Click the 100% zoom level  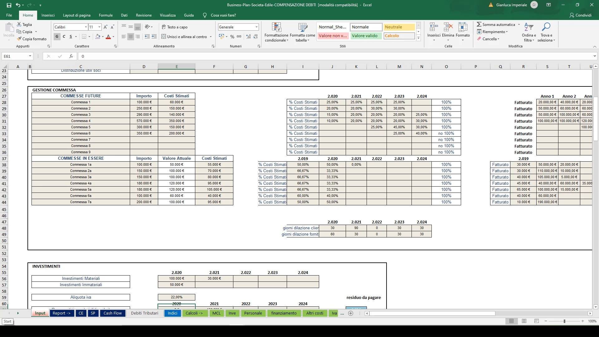592,321
